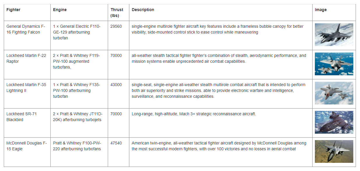Screen dimensions: 360x171
Task: Open the F-22 Raptor aircraft photo
Action: pyautogui.click(x=334, y=64)
